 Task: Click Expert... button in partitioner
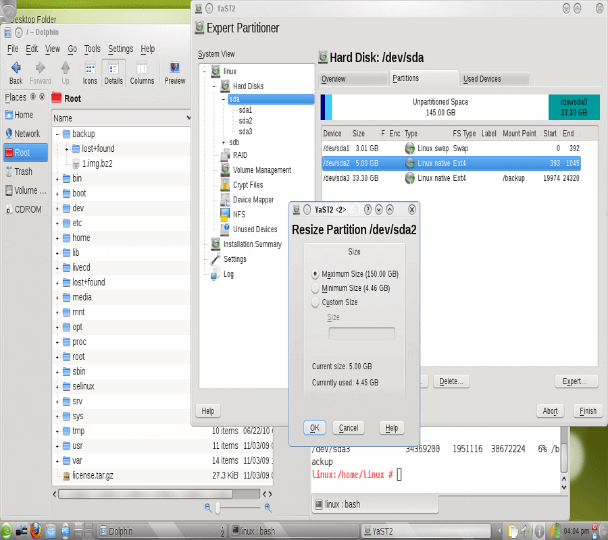pos(576,381)
